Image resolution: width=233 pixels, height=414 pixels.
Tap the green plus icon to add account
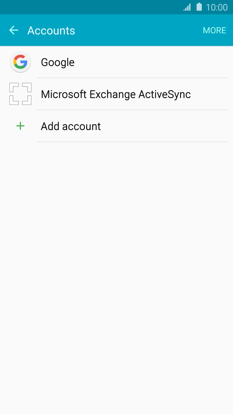[x=20, y=126]
